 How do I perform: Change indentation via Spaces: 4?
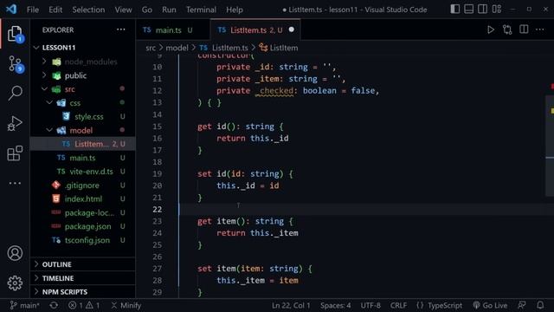coord(335,305)
